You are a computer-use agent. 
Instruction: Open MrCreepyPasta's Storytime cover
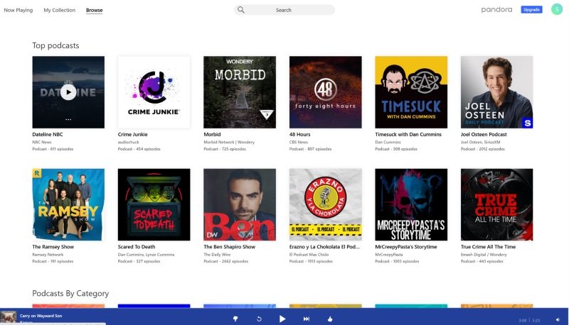411,204
